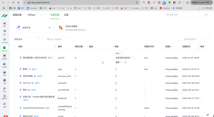Check the Bradford蛋白质定量实验 row checkbox

point(15,98)
